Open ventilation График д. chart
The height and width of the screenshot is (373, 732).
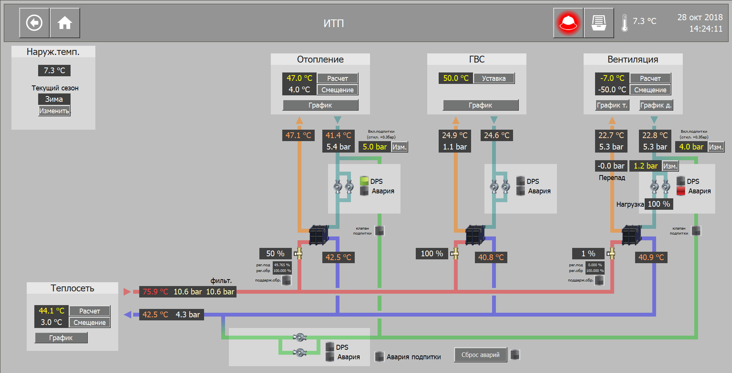click(656, 105)
